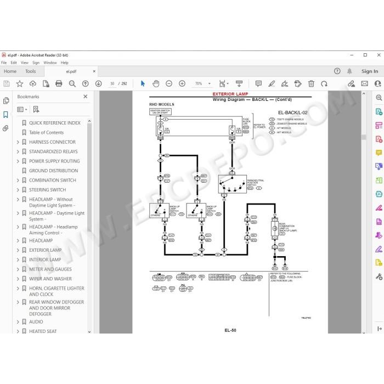The height and width of the screenshot is (384, 384).
Task: Expand POWER SUPPLY ROUTING bookmark
Action: coord(18,161)
